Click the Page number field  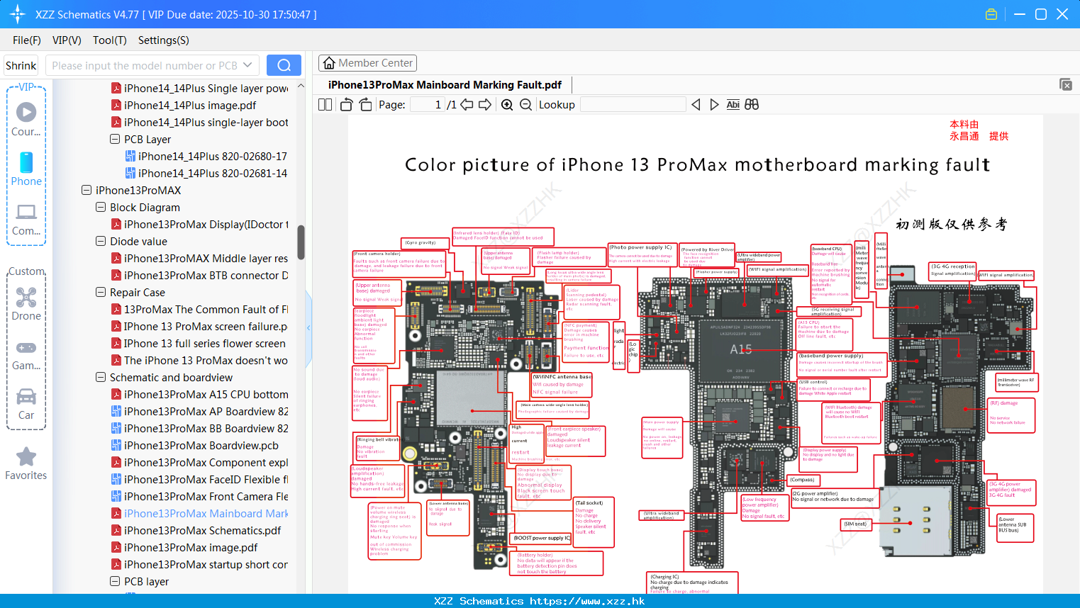pos(428,104)
